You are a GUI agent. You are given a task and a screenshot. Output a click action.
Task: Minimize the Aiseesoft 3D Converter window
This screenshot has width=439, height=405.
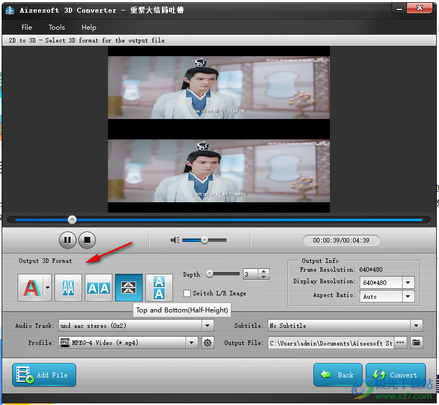399,9
